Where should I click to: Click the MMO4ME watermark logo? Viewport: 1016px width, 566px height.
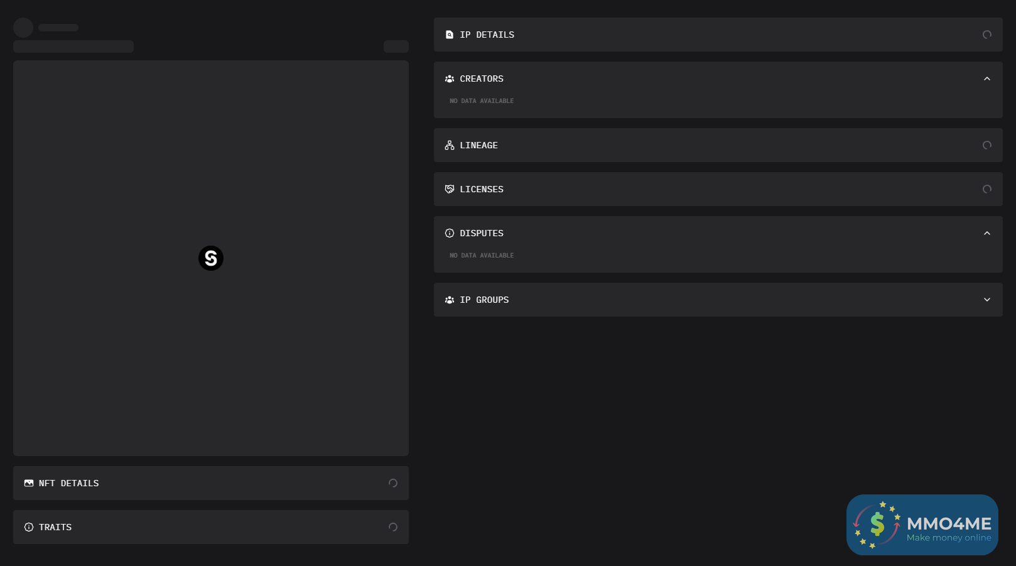(x=922, y=525)
